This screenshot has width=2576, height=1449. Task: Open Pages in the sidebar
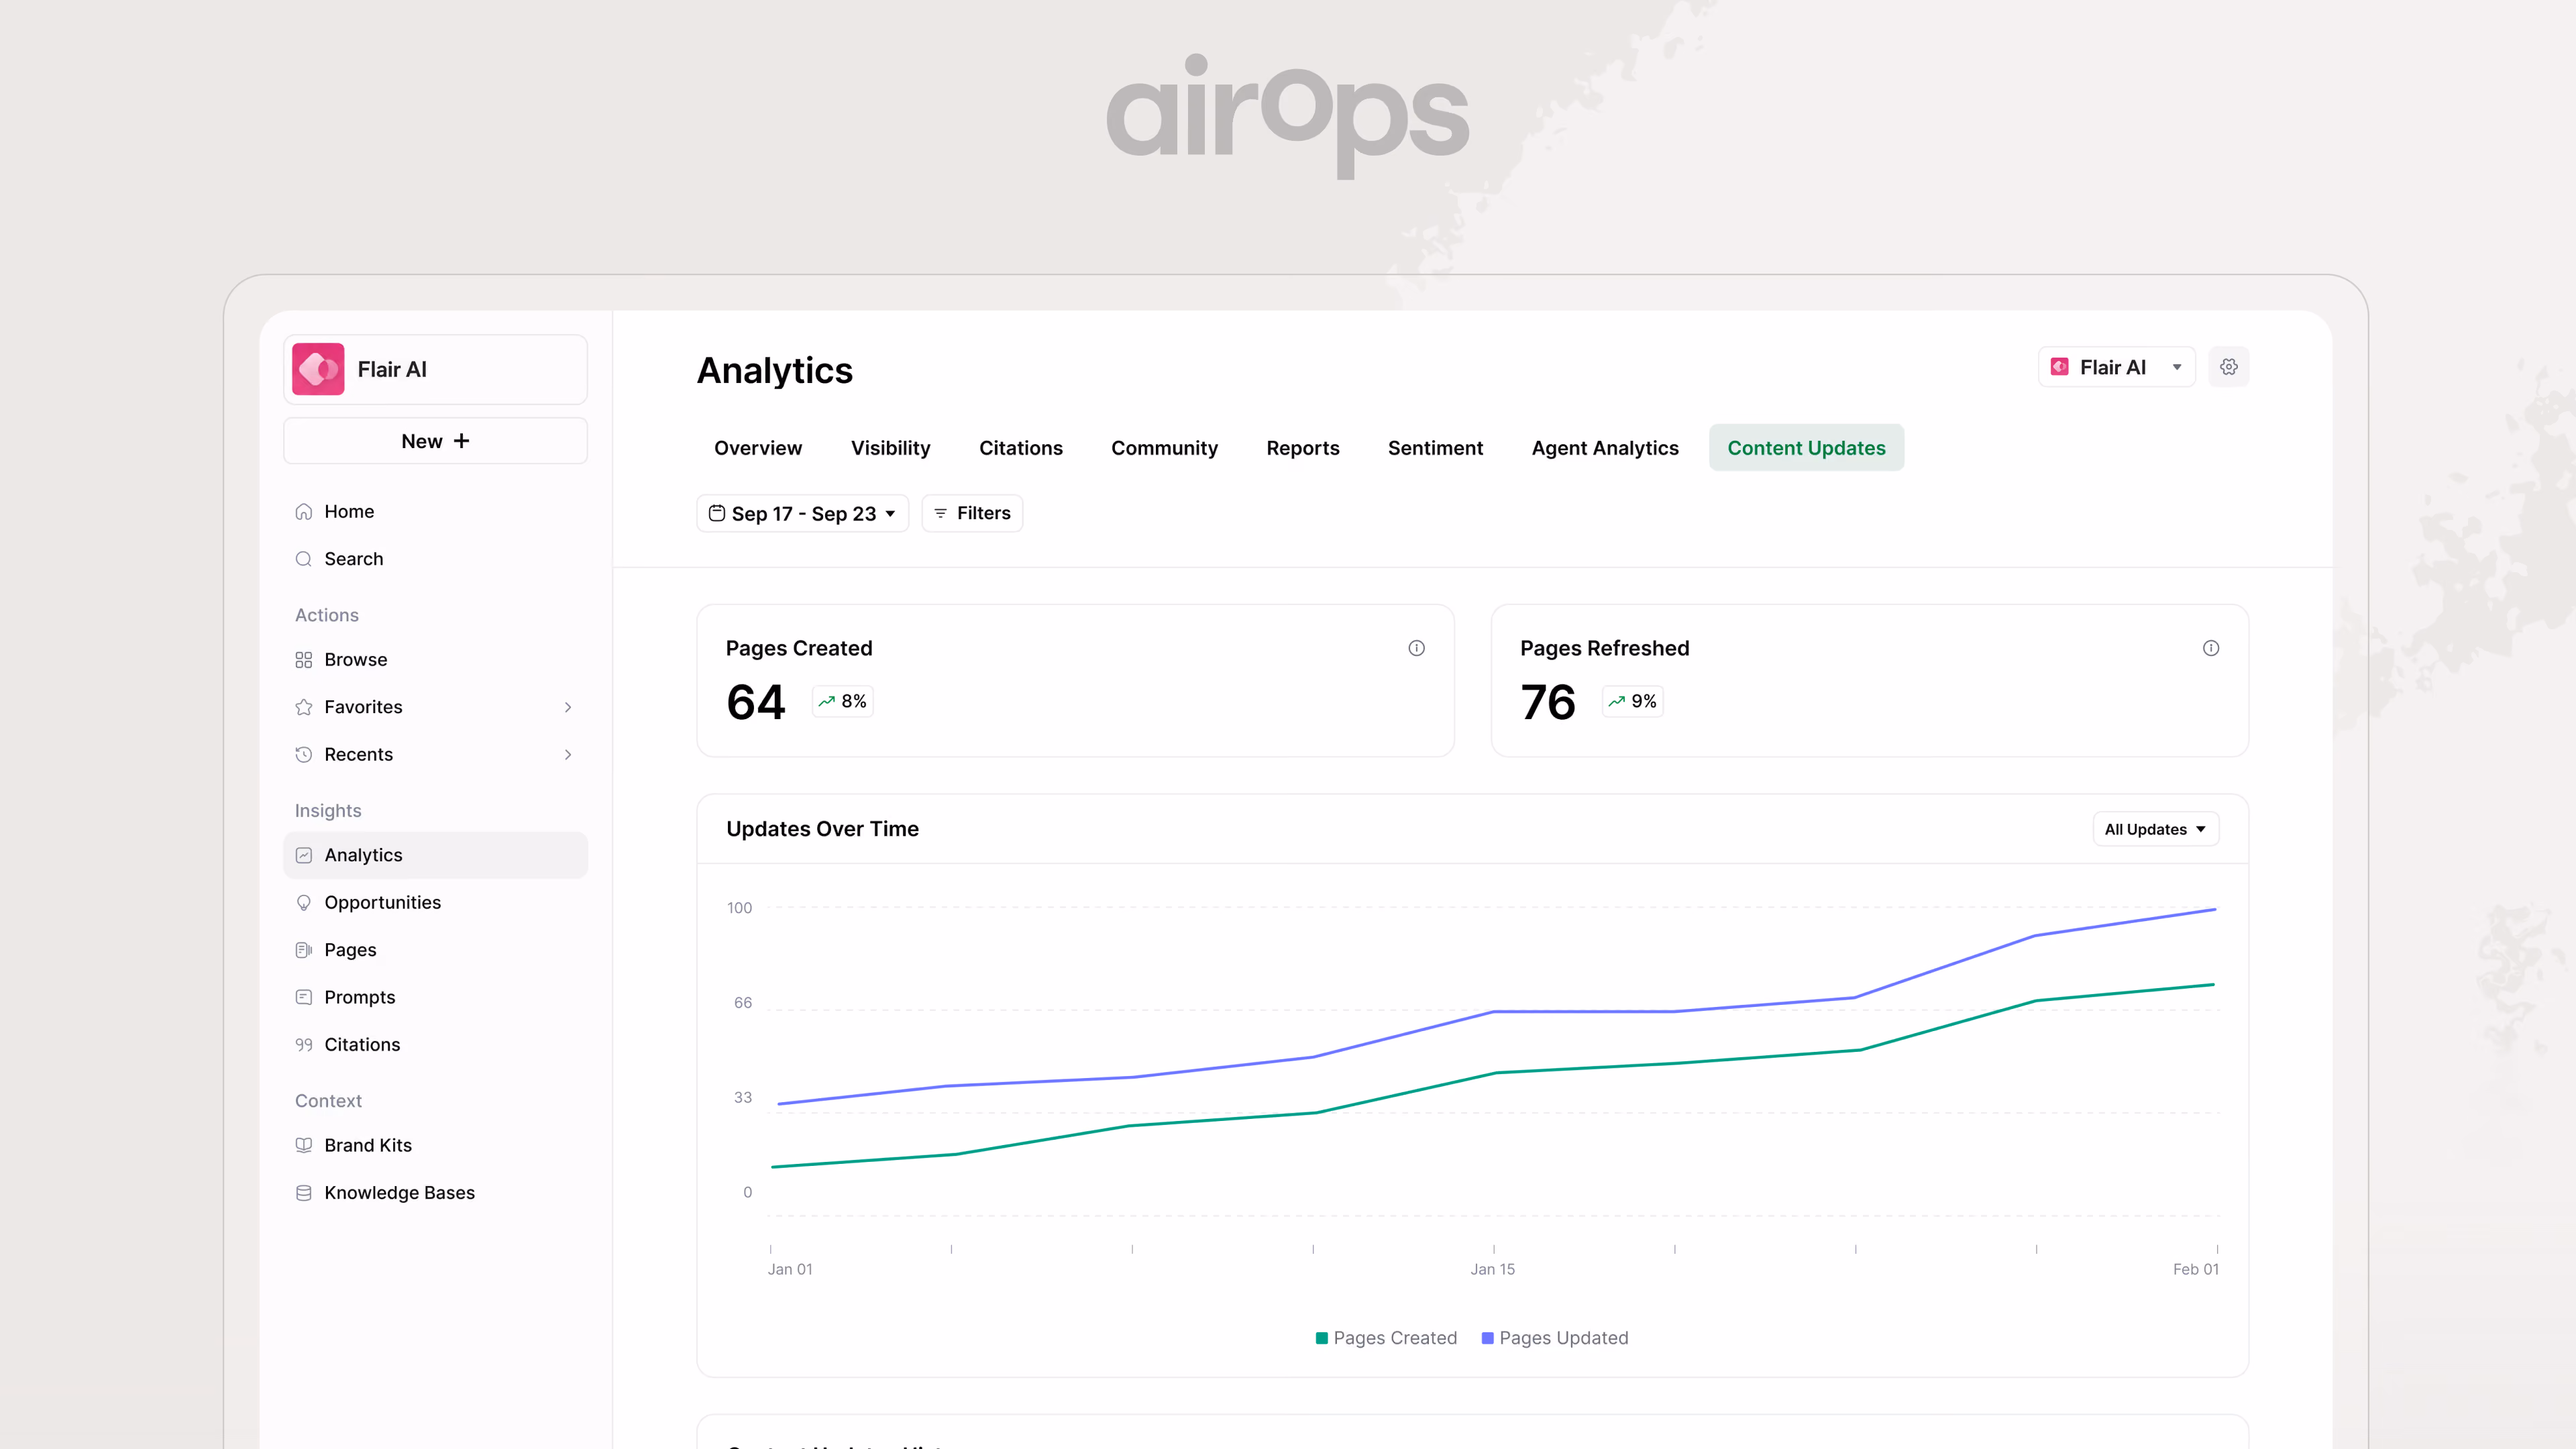tap(435, 950)
